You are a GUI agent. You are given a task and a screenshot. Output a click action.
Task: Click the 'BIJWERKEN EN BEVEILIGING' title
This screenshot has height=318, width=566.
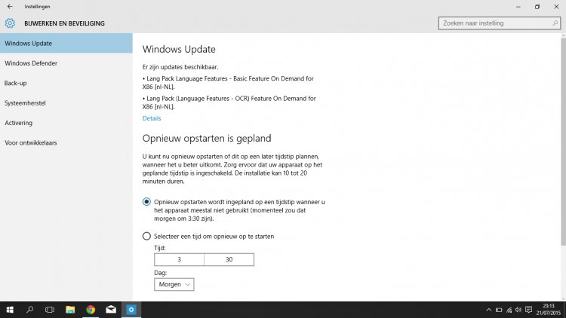[x=65, y=23]
